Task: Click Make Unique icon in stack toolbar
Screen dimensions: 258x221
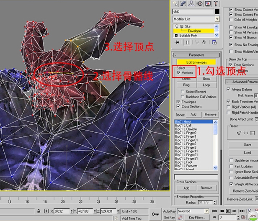Action: 197,42
